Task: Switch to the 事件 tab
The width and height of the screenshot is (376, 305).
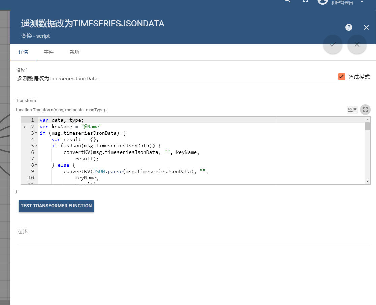Action: click(49, 52)
